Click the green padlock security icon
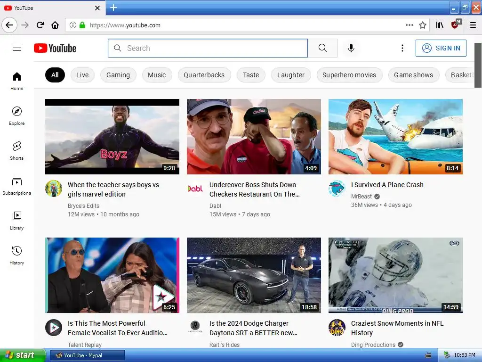 [x=82, y=25]
